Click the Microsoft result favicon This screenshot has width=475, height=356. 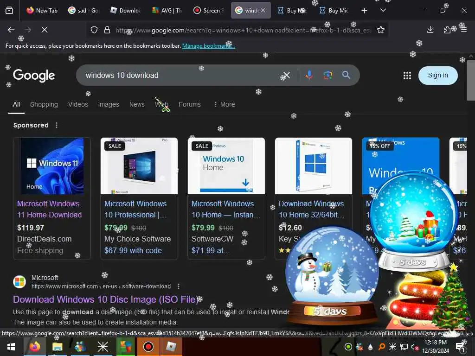tap(19, 282)
